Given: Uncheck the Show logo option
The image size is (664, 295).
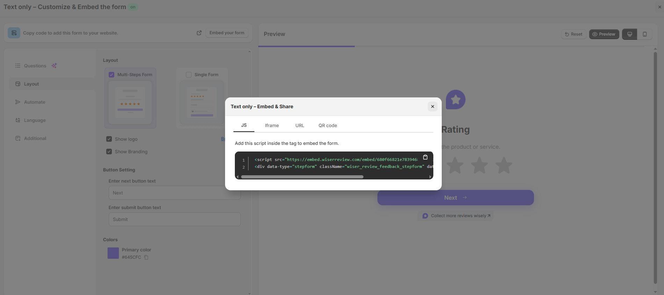Looking at the screenshot, I should 109,139.
